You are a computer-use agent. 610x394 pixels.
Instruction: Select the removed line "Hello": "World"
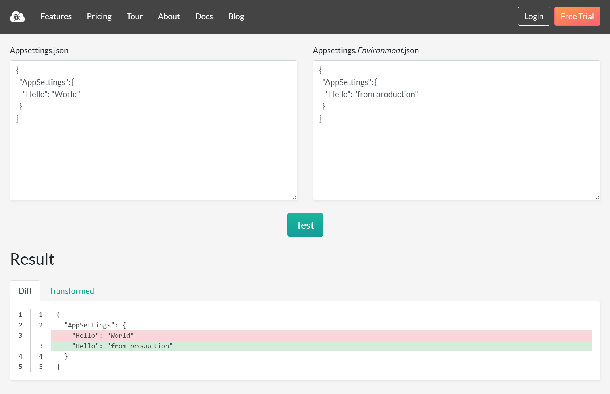coord(103,335)
